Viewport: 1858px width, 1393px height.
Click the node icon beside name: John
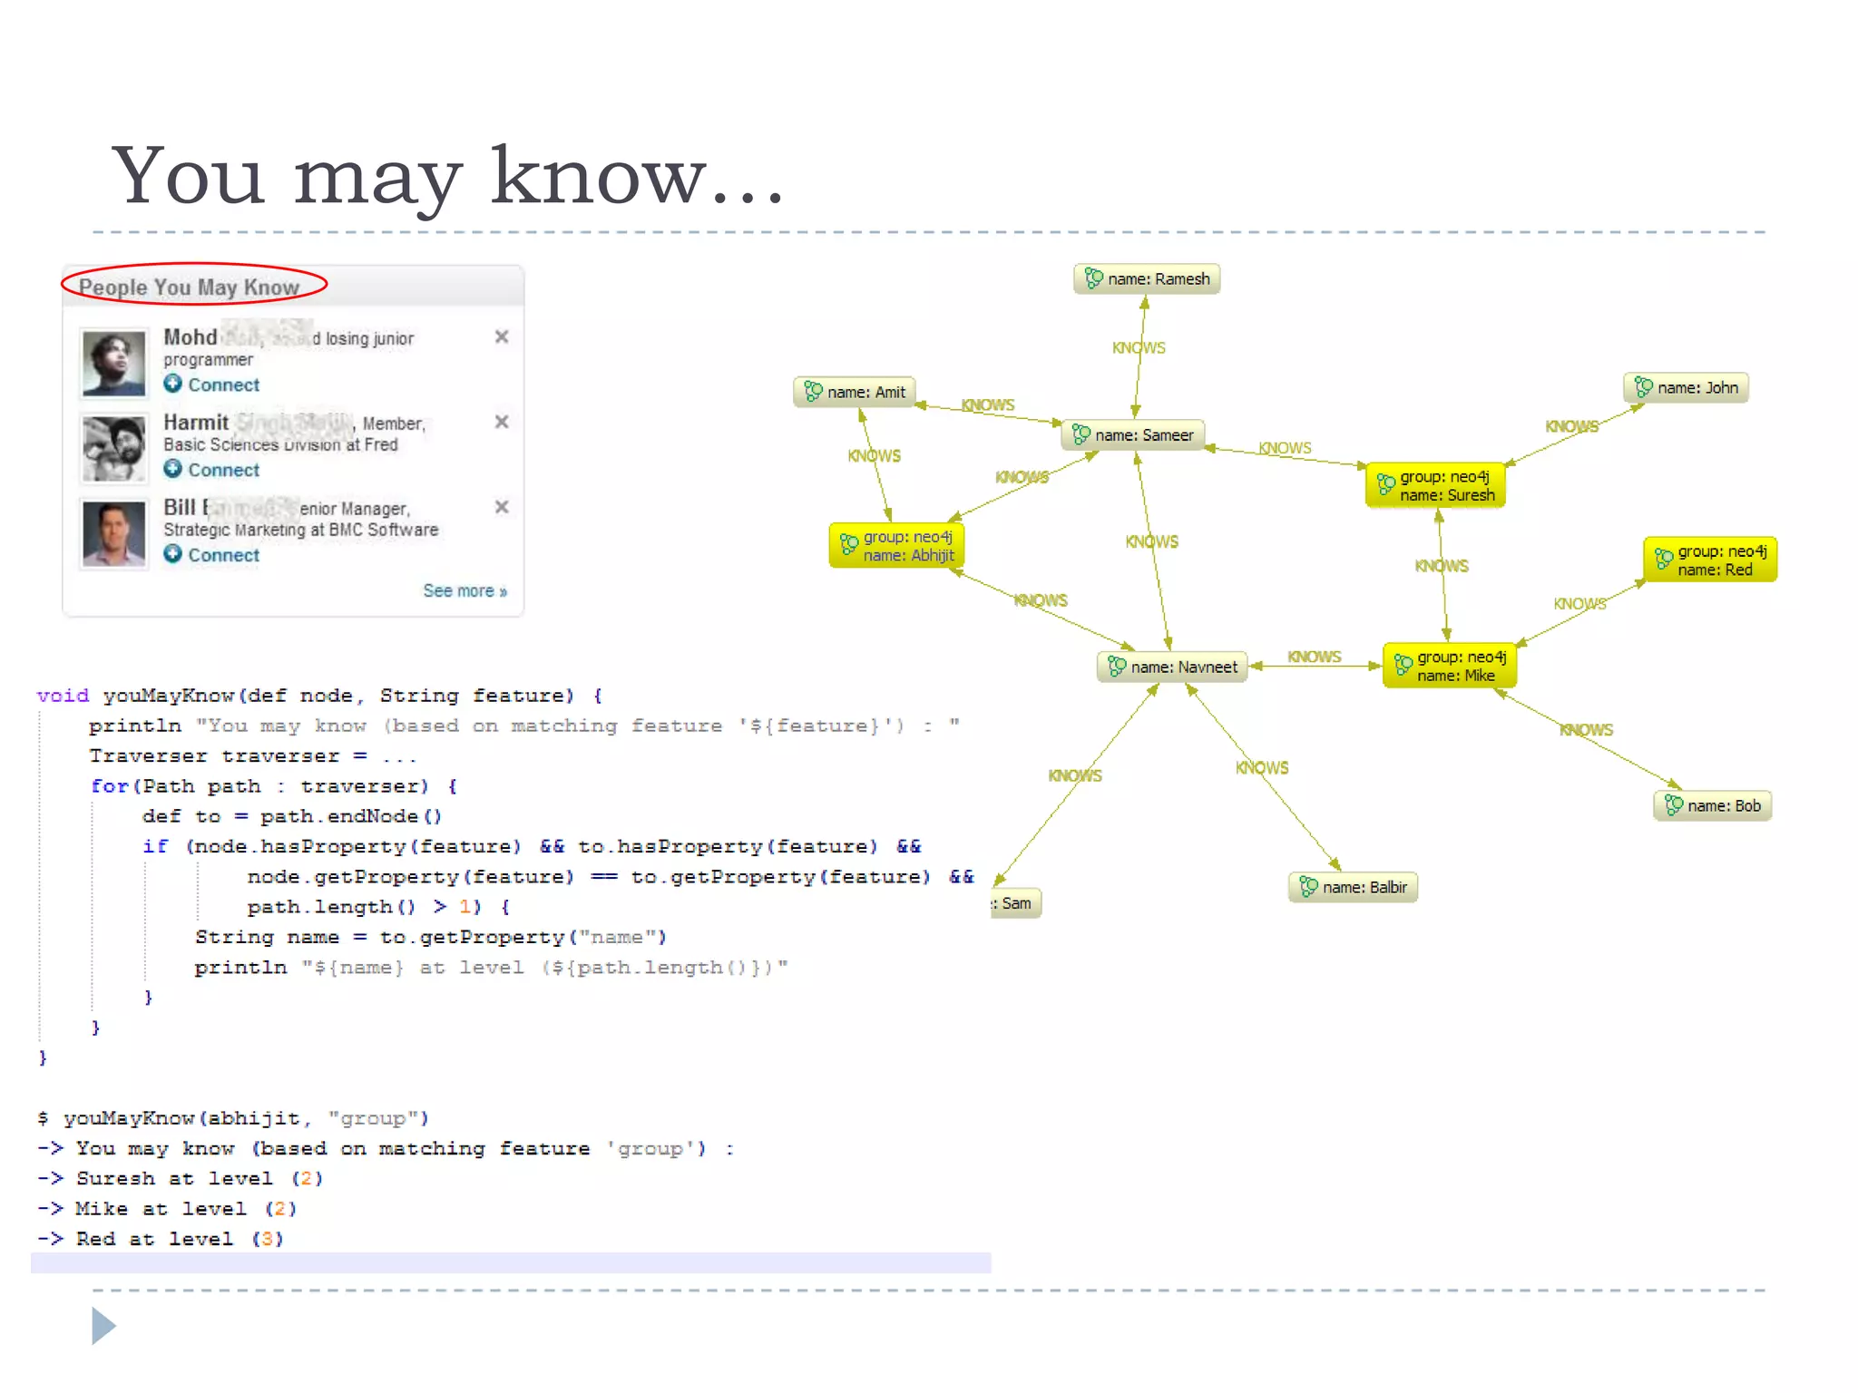click(1643, 388)
